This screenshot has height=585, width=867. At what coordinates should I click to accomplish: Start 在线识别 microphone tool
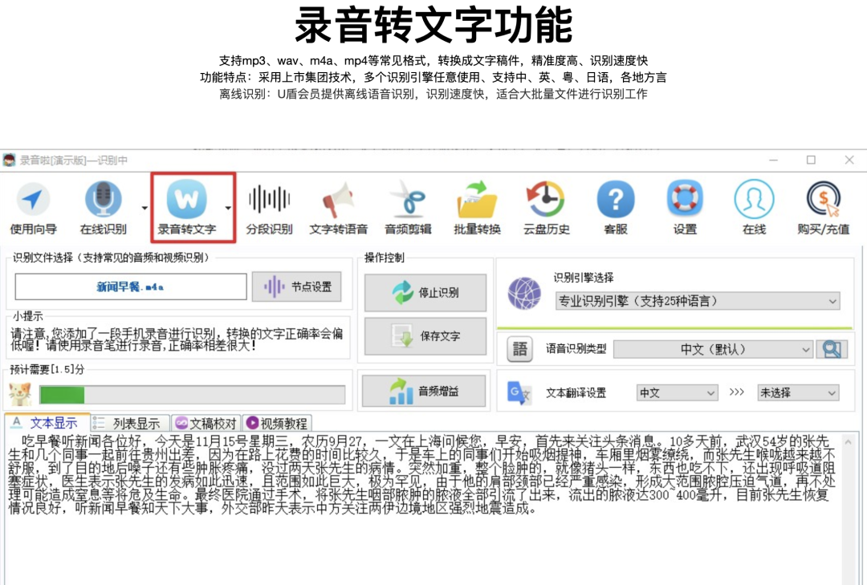pyautogui.click(x=103, y=209)
